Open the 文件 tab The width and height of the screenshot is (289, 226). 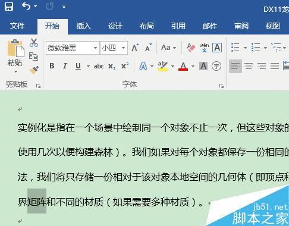[17, 26]
